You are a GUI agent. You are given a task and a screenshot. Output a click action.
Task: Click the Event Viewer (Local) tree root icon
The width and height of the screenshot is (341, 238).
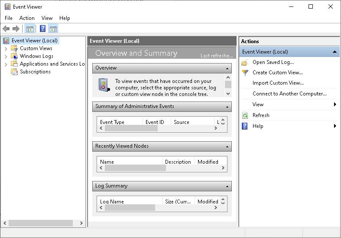6,41
